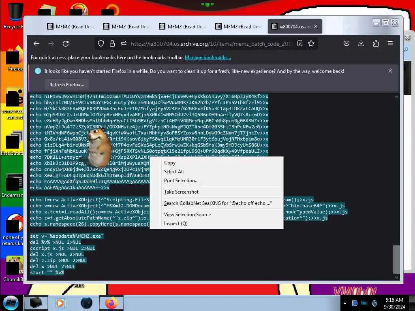This screenshot has width=415, height=311.
Task: Show site security info via padlock
Action: click(x=112, y=44)
